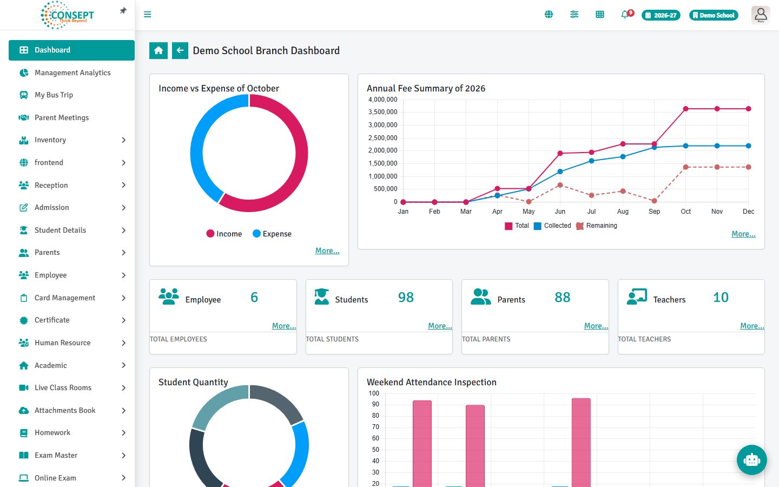Image resolution: width=779 pixels, height=487 pixels.
Task: Click the back arrow button
Action: point(180,50)
